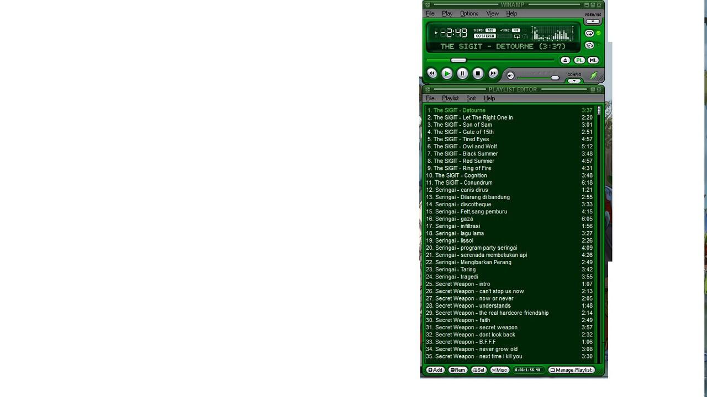This screenshot has width=707, height=397.
Task: Select track Seringai - lagu lama
Action: pos(510,233)
